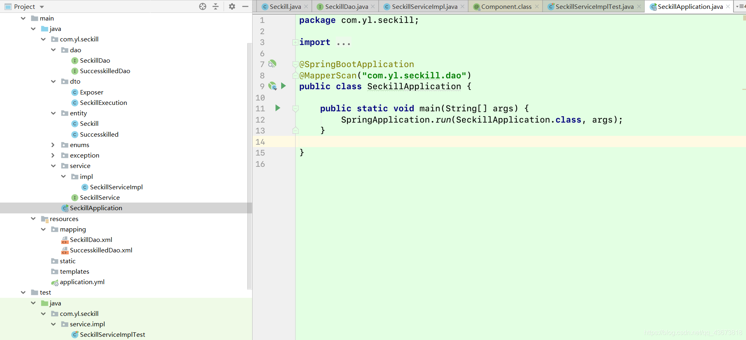Click the Spring gutter icon on line 9
Viewport: 746px width, 340px height.
272,86
